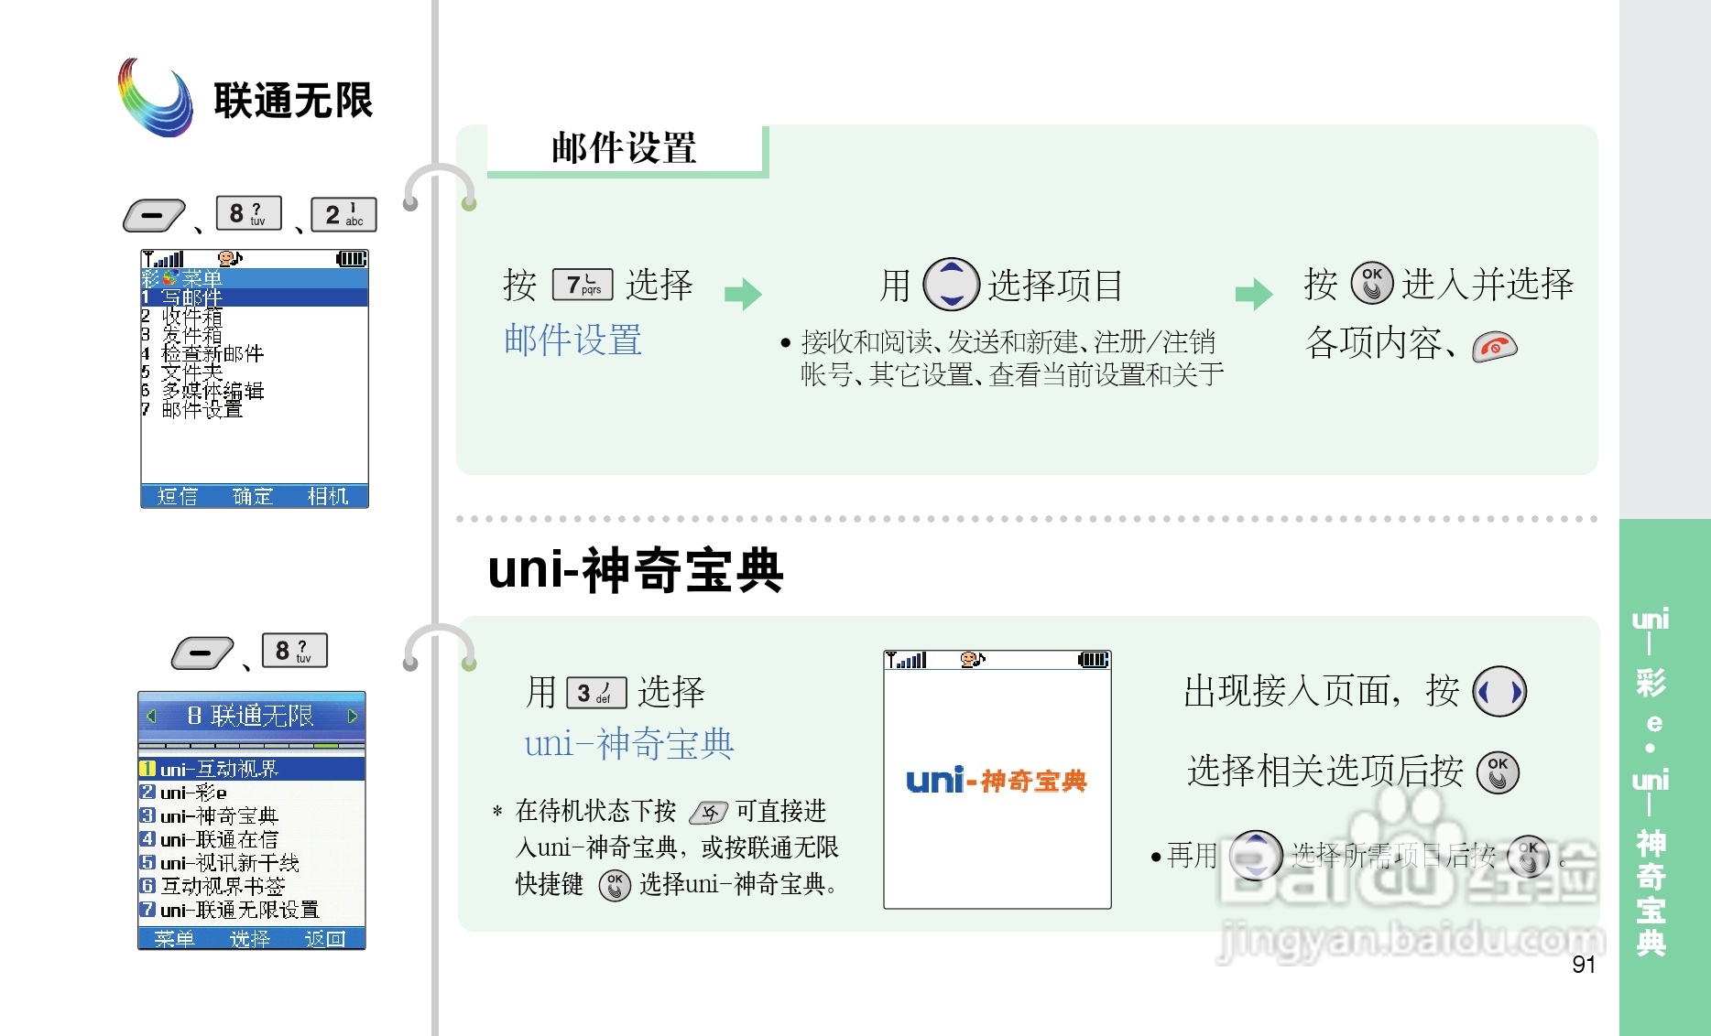Click the OK key icon after 快捷键
This screenshot has height=1036, width=1711.
(x=615, y=885)
